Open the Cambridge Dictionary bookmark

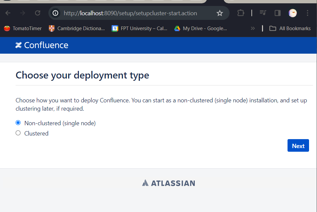tap(77, 28)
